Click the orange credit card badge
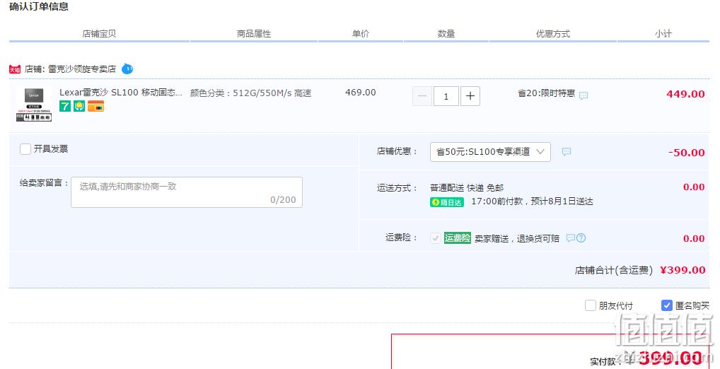This screenshot has width=720, height=369. 95,107
